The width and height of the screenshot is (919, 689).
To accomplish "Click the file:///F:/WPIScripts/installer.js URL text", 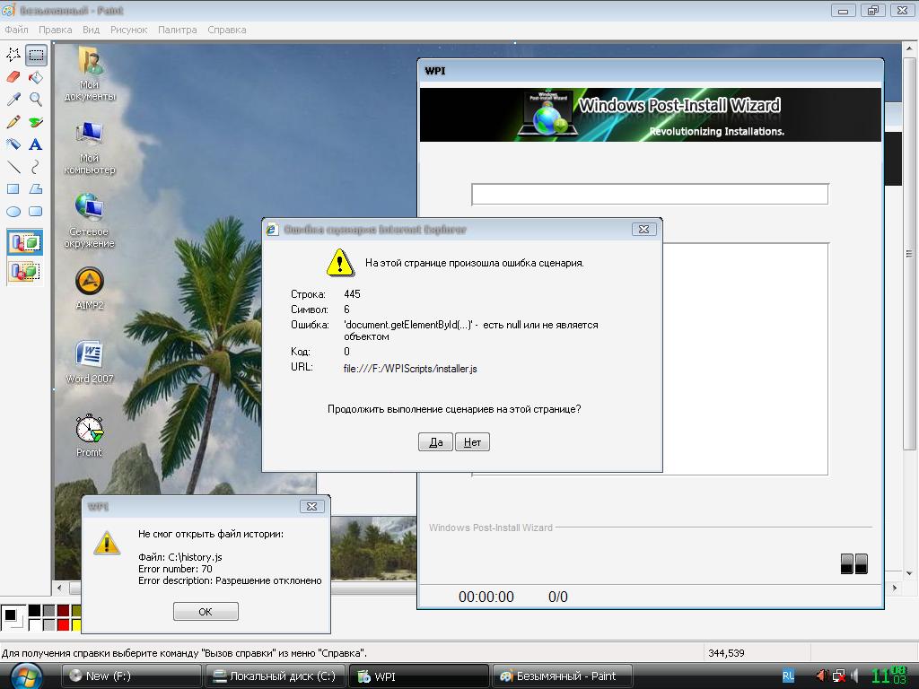I will 410,369.
